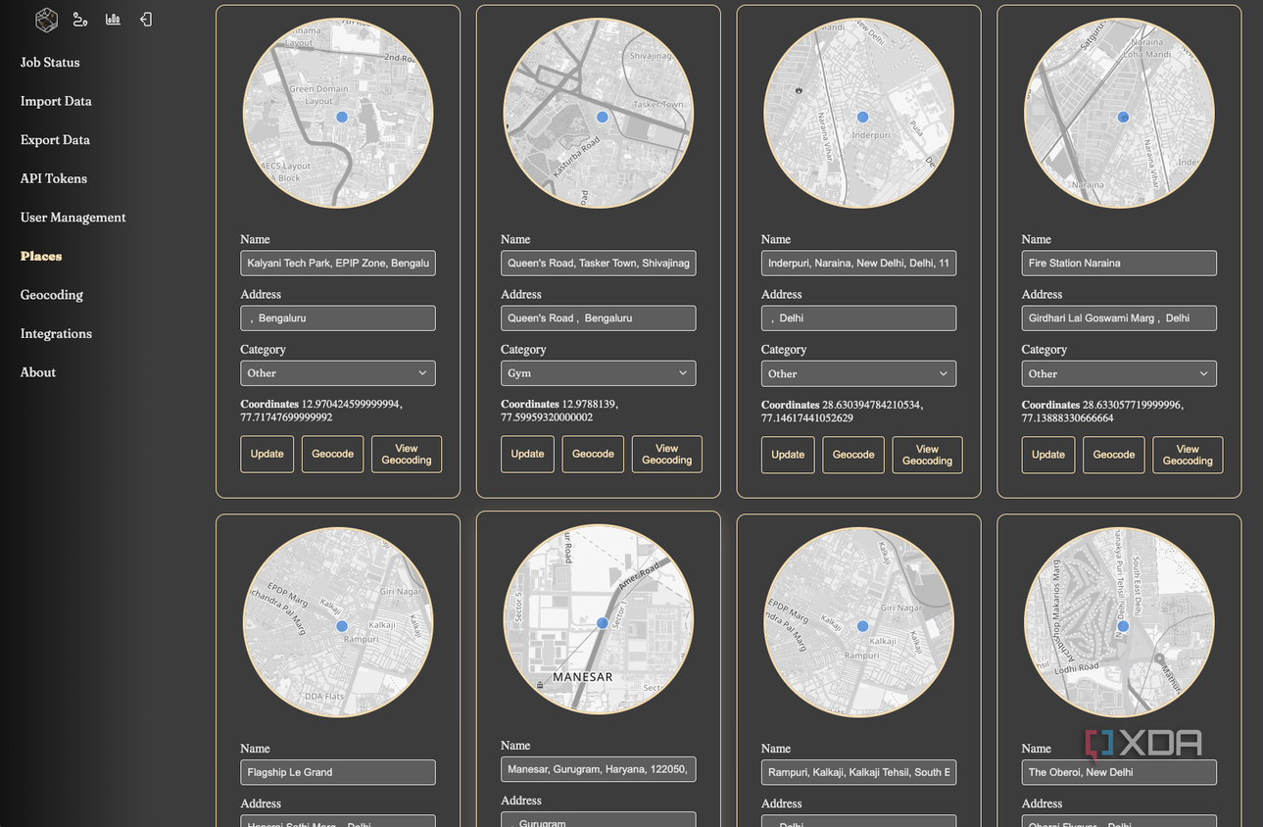Go to Import Data page
1263x827 pixels.
click(56, 101)
